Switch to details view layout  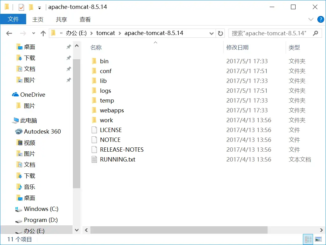308,239
